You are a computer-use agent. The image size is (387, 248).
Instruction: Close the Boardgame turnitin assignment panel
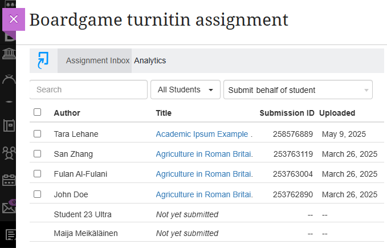coord(14,19)
